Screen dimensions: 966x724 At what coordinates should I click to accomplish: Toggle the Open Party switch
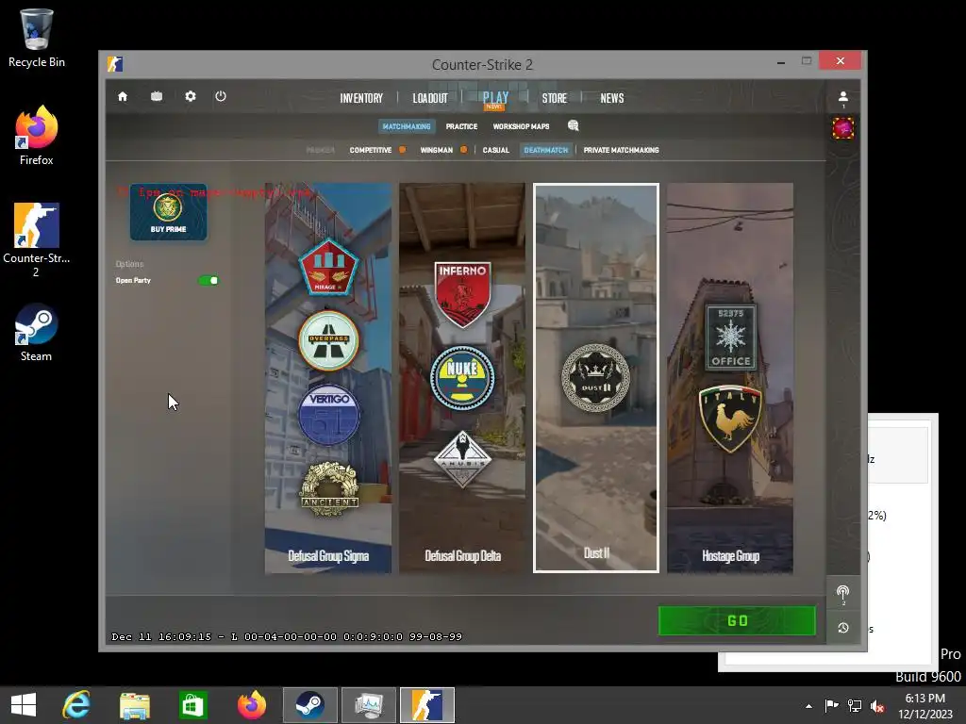pyautogui.click(x=208, y=280)
